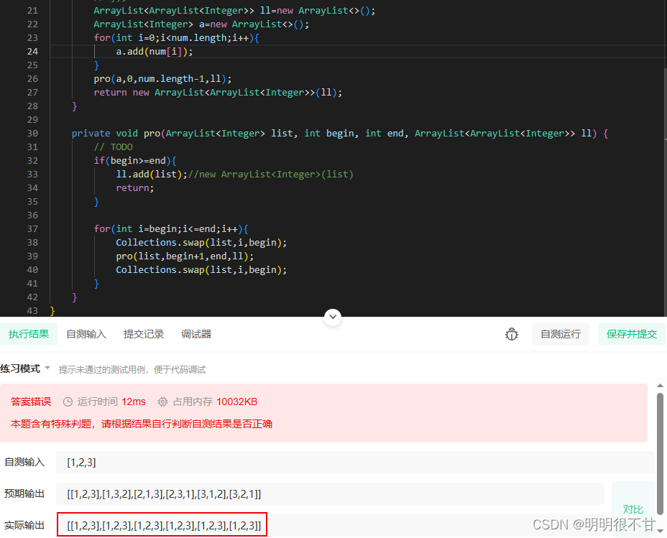Click line number 24 in gutter
This screenshot has height=538, width=667.
click(x=32, y=52)
